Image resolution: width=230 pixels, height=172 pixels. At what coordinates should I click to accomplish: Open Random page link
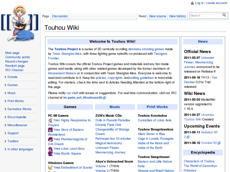pyautogui.click(x=15, y=66)
